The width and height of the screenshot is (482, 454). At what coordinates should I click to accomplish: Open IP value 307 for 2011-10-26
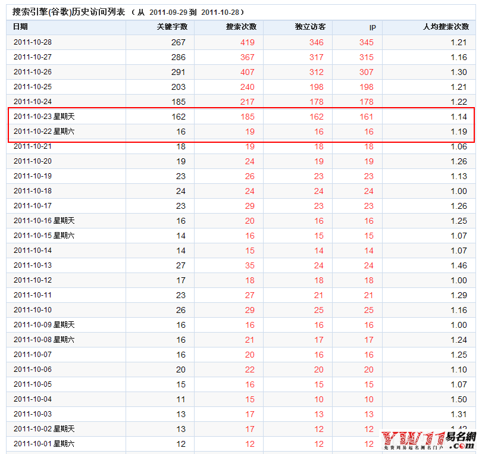click(365, 71)
